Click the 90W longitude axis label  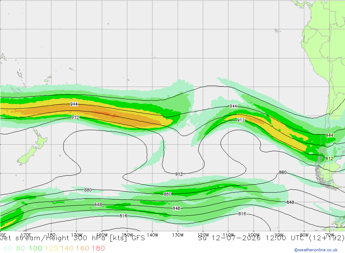click(x=279, y=235)
